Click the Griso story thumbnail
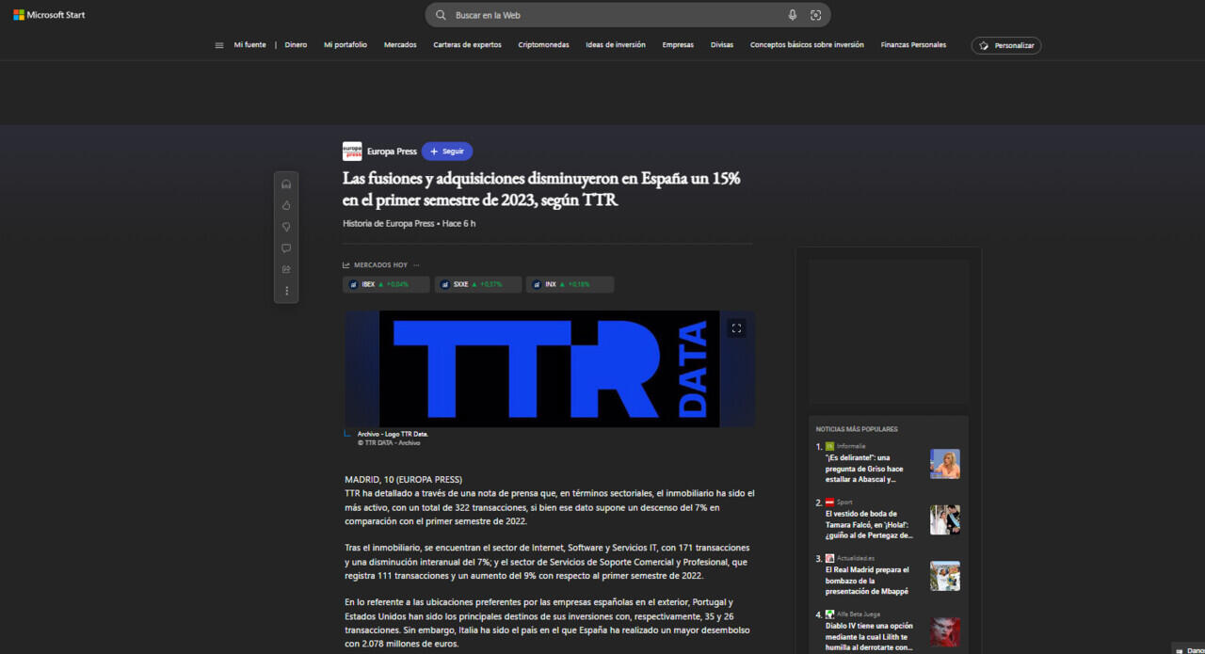This screenshot has width=1205, height=654. [x=945, y=464]
